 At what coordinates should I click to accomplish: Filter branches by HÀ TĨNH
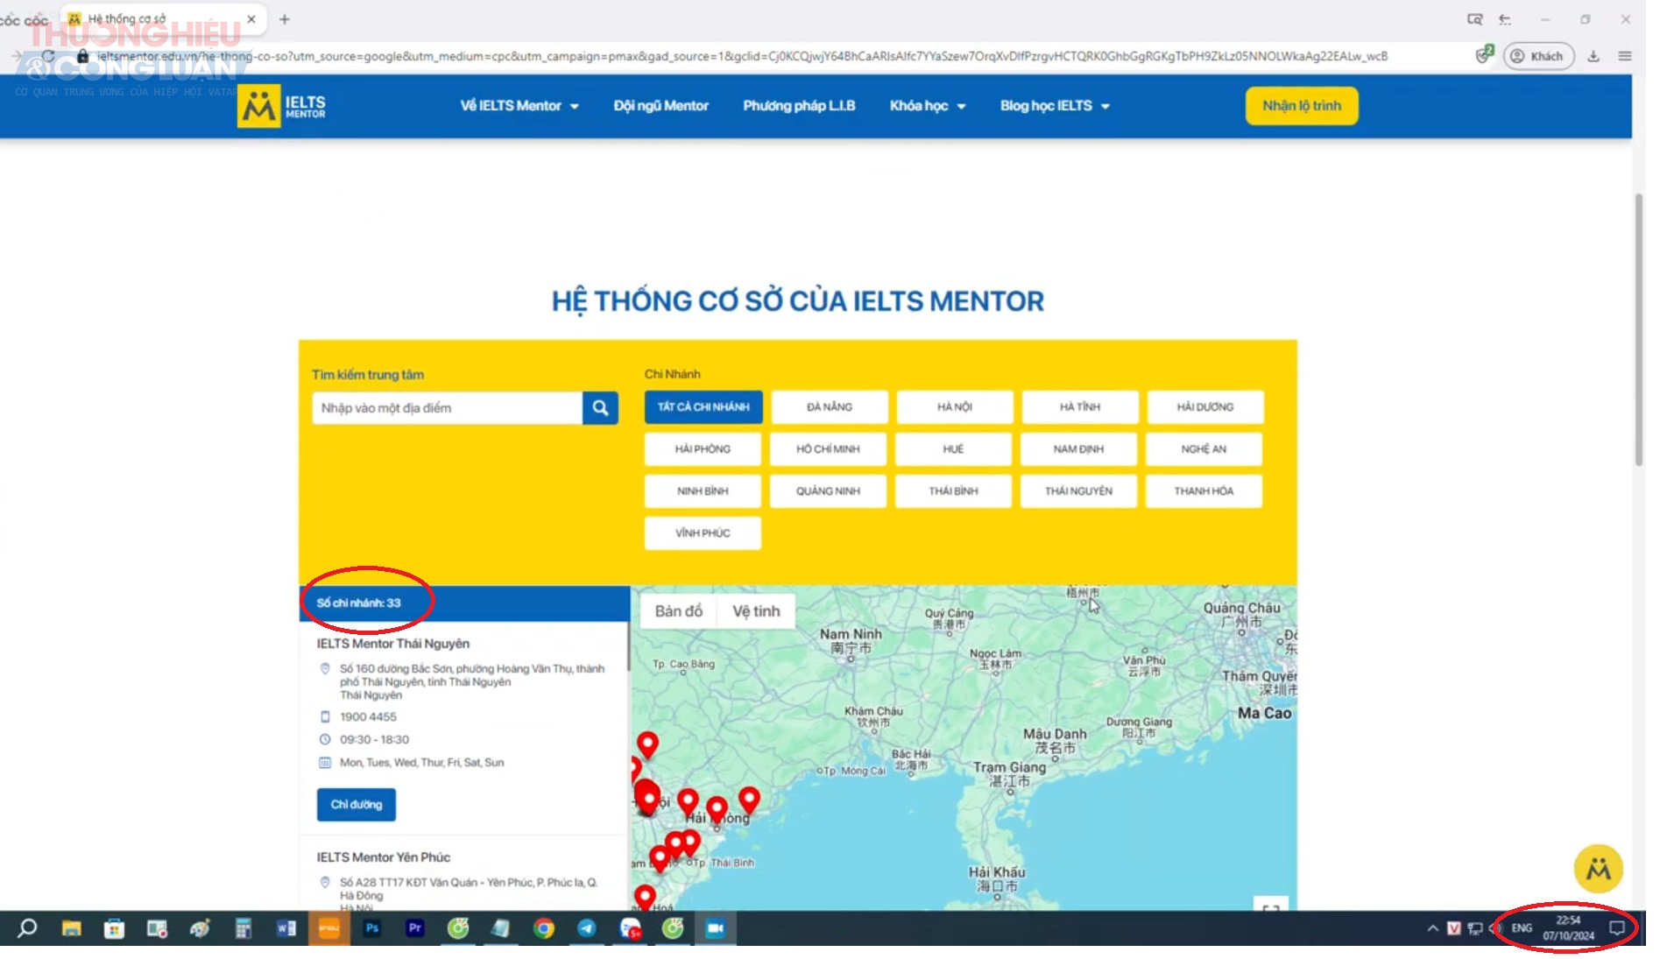1079,407
